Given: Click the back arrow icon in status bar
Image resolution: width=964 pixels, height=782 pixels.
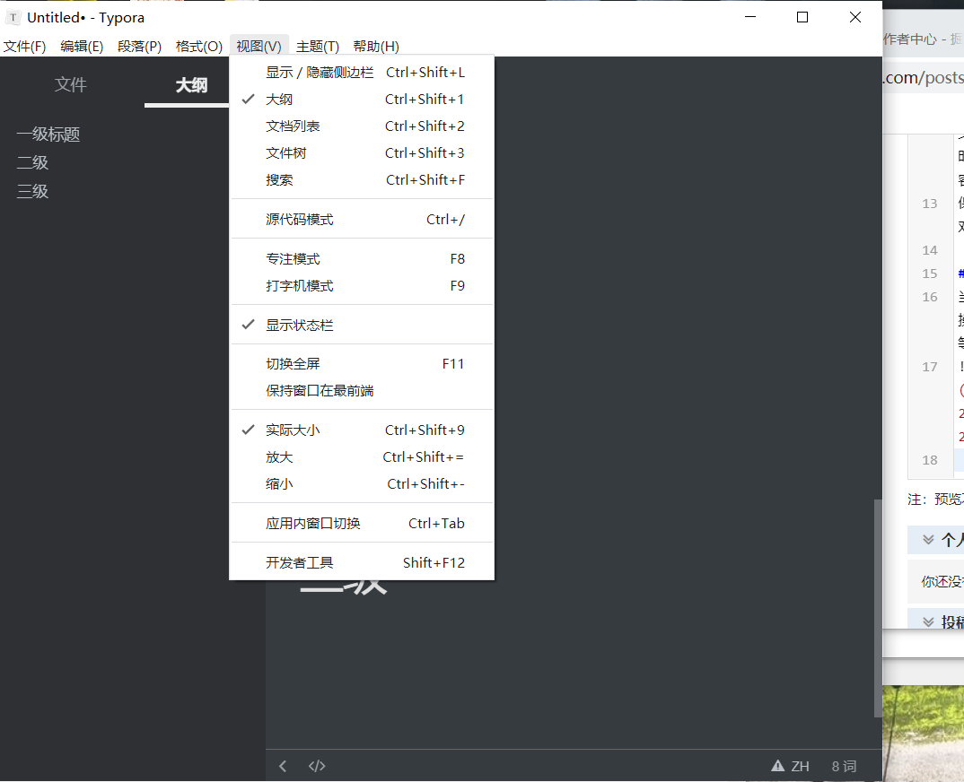Looking at the screenshot, I should tap(282, 766).
